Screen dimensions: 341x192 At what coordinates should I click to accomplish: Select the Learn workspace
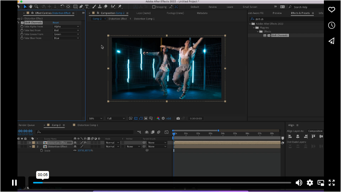click(x=230, y=7)
